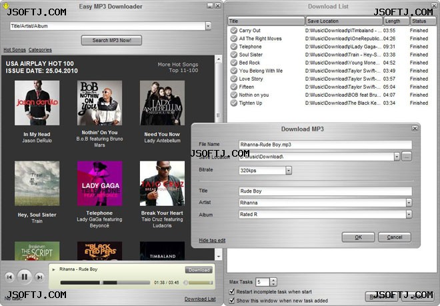Click the Max Tasks number field

263,282
